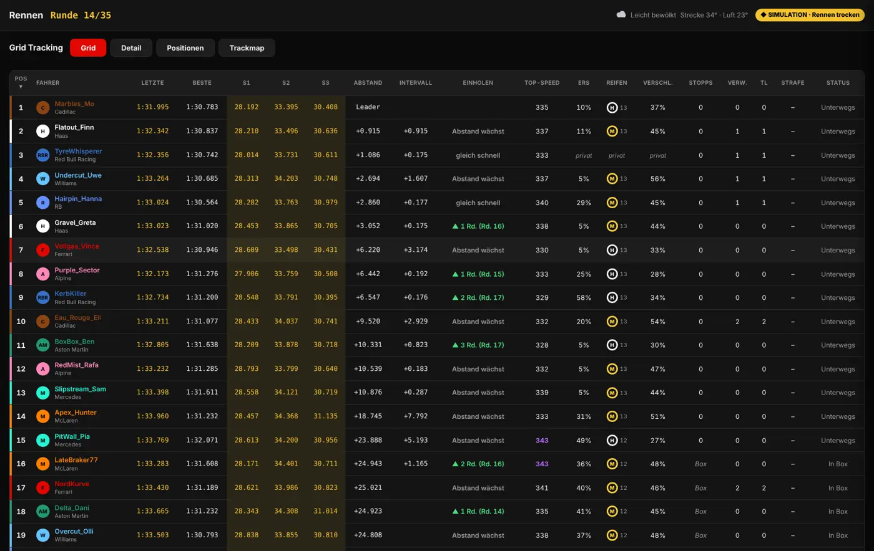Click hard tyre icon in PitWall_Pia row
This screenshot has width=874, height=551.
612,441
